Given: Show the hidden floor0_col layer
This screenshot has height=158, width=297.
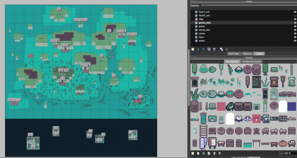Looking at the screenshot, I should coord(295,16).
